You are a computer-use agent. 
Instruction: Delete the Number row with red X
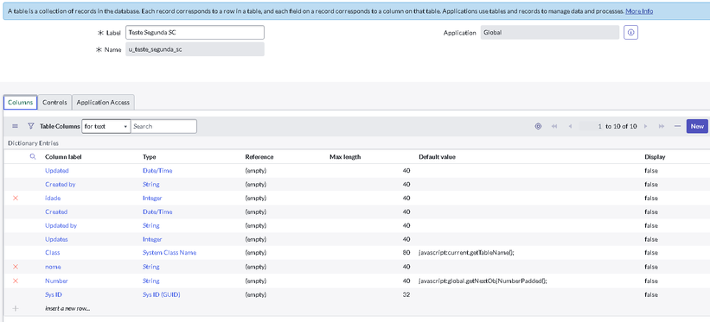pos(16,281)
